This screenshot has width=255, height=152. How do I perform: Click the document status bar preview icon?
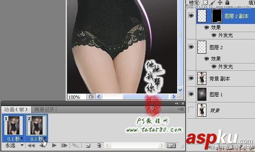click(91, 97)
